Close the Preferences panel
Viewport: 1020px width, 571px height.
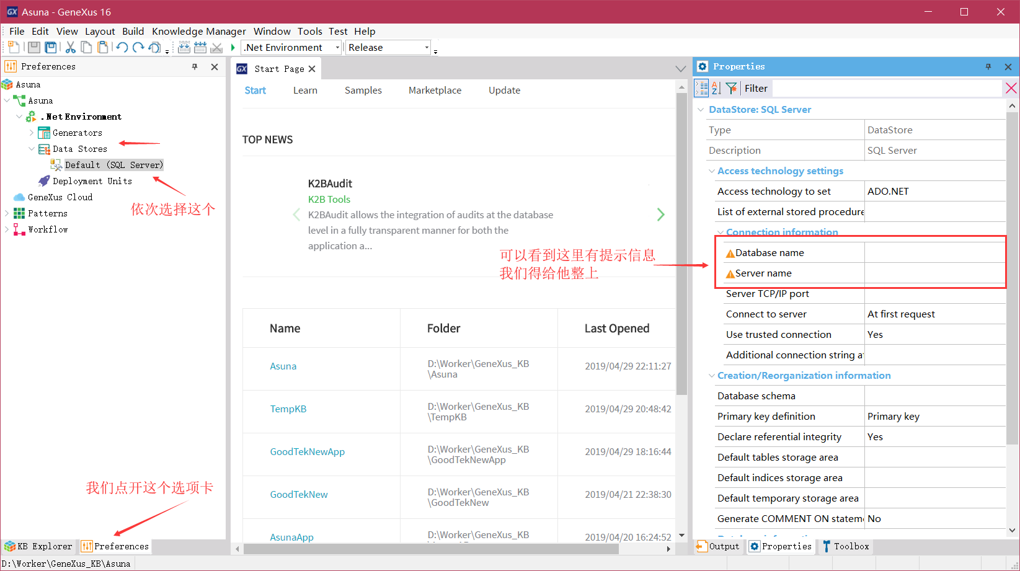coord(215,66)
